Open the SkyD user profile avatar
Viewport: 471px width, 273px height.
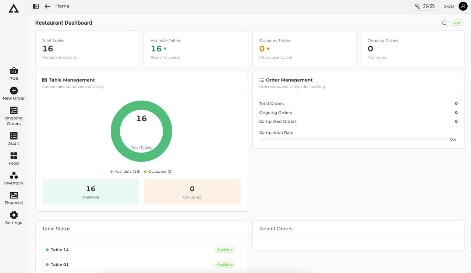463,6
